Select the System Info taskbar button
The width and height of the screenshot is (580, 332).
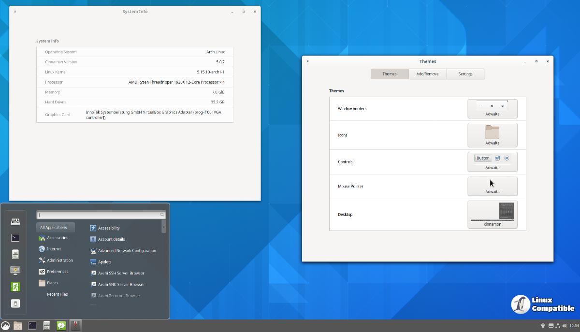(x=61, y=326)
